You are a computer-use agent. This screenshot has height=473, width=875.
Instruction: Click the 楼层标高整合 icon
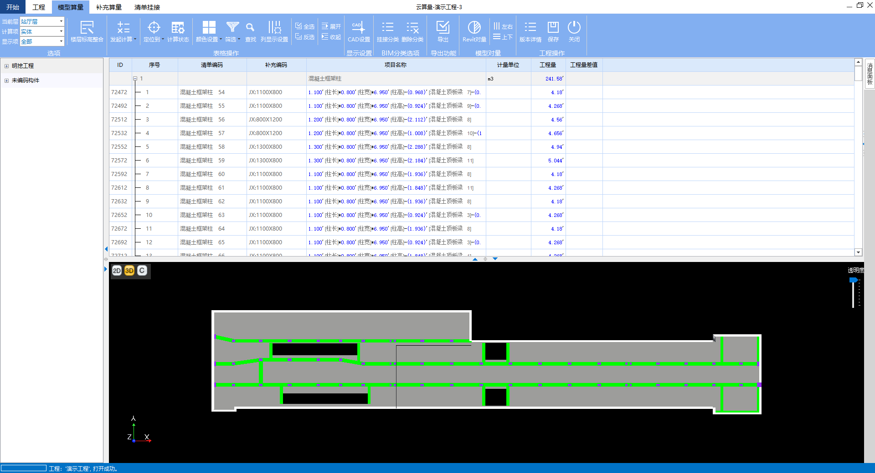(x=87, y=31)
